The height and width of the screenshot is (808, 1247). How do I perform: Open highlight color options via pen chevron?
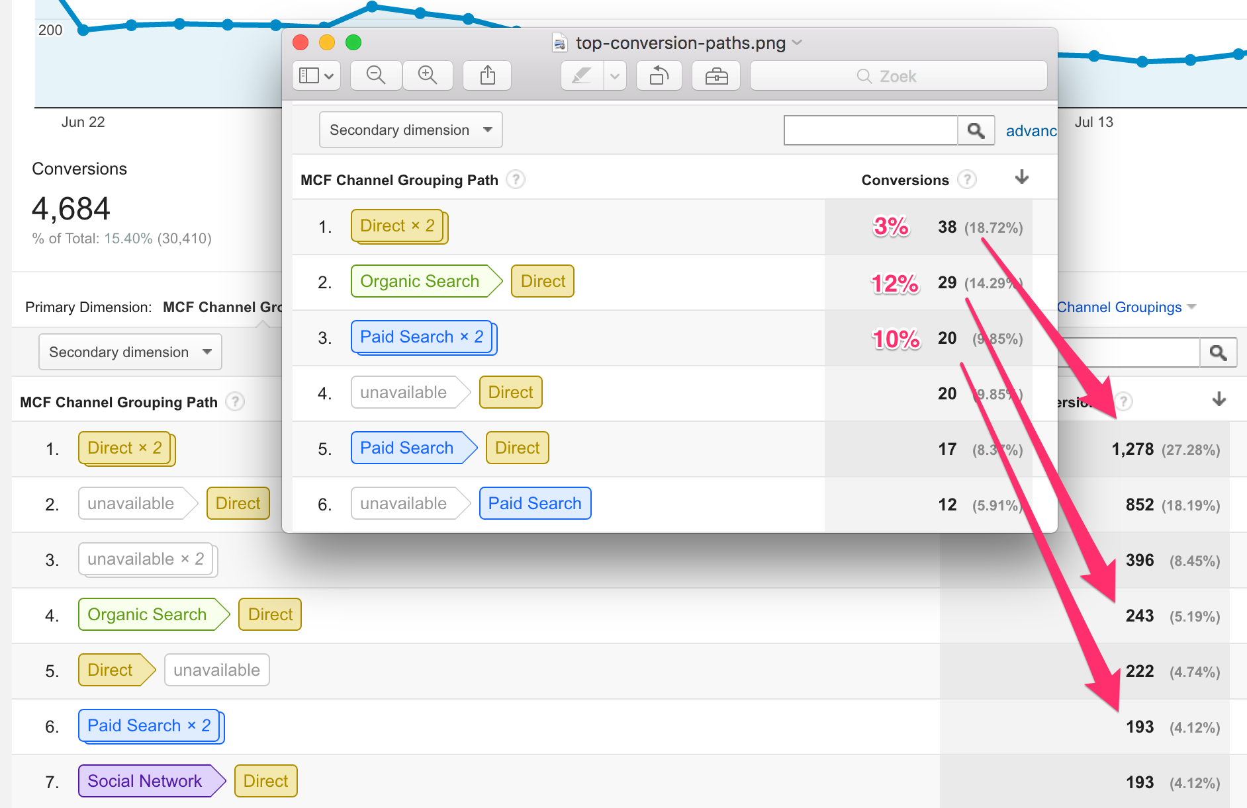coord(615,75)
